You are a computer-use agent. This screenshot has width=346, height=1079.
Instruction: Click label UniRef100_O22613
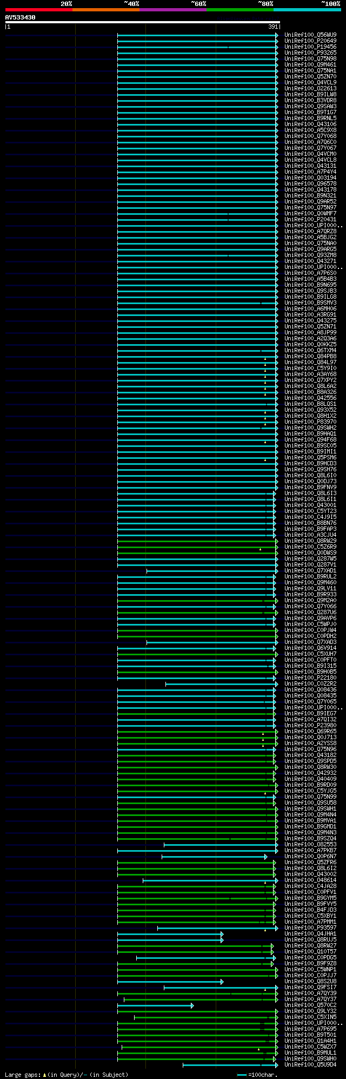tap(310, 88)
